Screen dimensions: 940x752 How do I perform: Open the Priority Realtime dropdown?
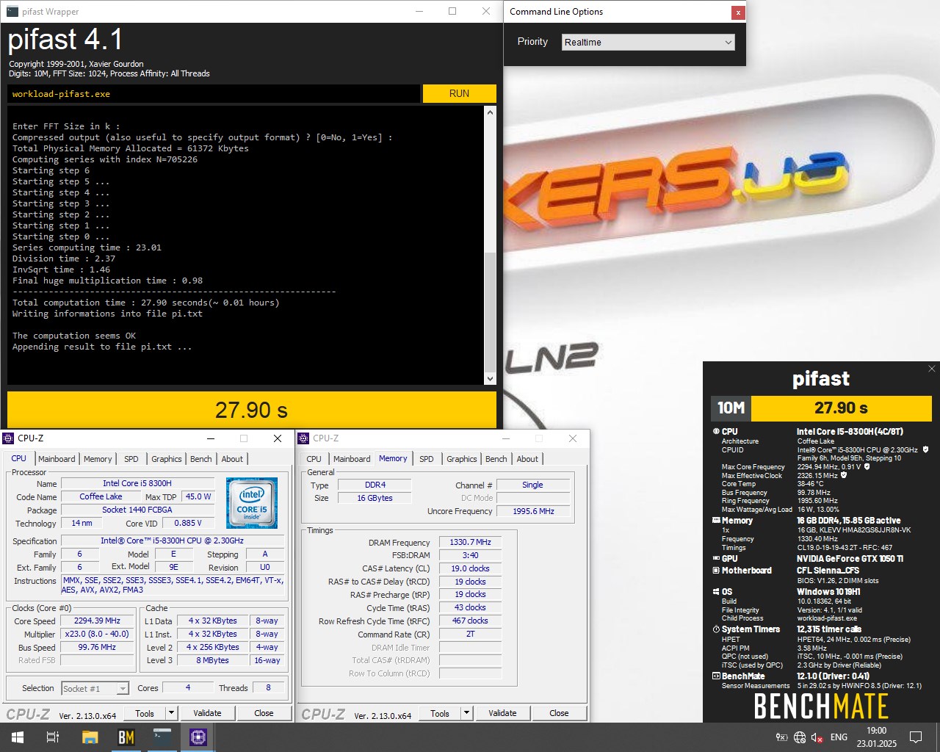tap(648, 42)
